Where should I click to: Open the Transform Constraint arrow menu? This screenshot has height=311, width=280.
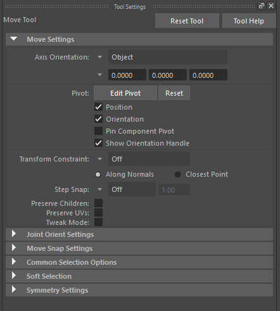(x=99, y=159)
